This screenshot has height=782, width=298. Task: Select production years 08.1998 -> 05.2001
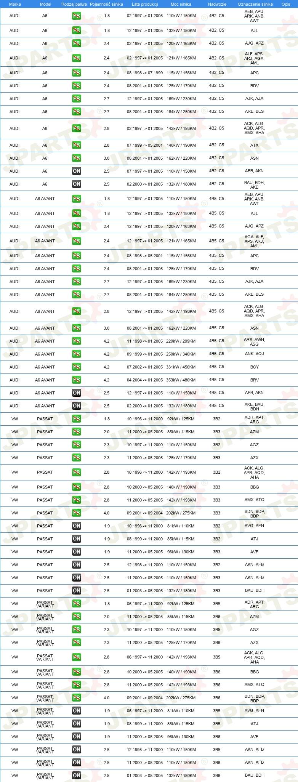pyautogui.click(x=145, y=256)
